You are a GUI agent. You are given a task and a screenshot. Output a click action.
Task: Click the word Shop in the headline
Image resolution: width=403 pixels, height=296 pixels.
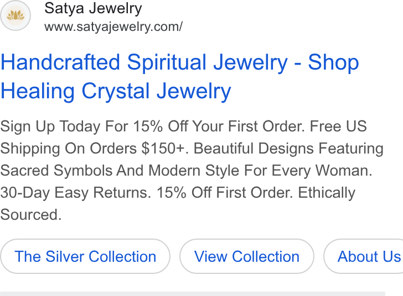(x=333, y=62)
